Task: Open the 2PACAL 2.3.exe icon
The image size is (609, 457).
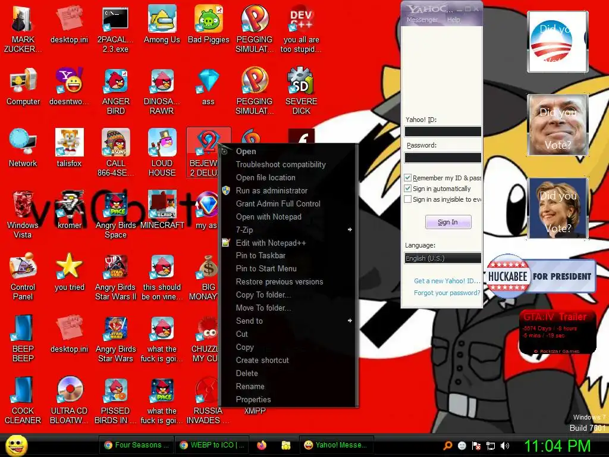Action: coord(115,29)
